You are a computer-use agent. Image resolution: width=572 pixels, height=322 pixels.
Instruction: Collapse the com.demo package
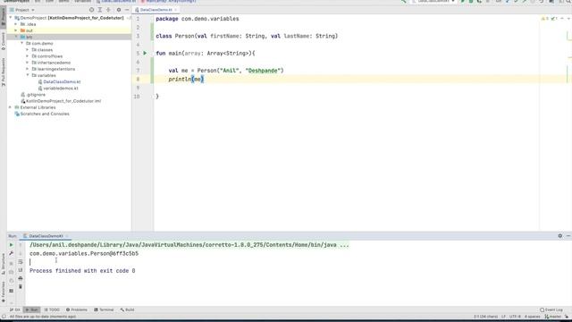point(21,44)
